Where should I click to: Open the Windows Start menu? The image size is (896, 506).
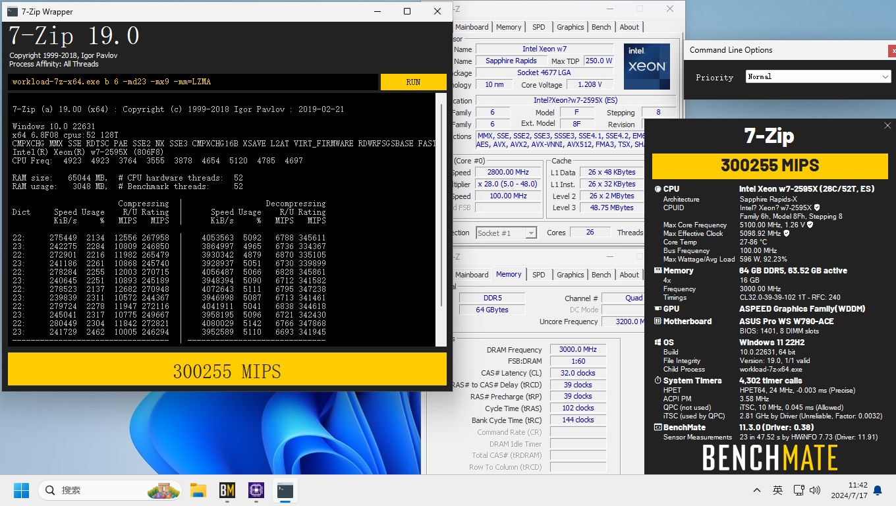pyautogui.click(x=22, y=490)
